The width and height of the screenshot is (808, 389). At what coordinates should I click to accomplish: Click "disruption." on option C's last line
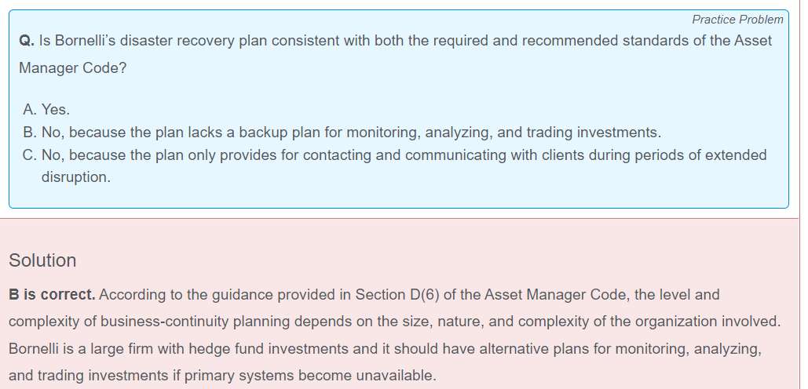(76, 177)
